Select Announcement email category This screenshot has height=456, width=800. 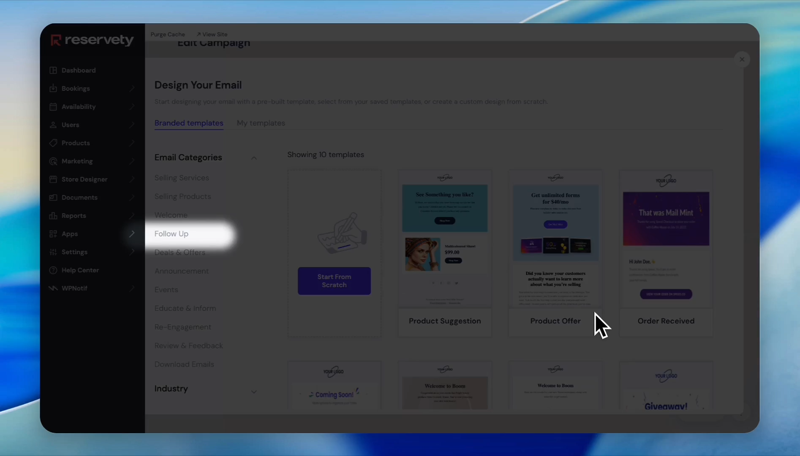tap(181, 271)
